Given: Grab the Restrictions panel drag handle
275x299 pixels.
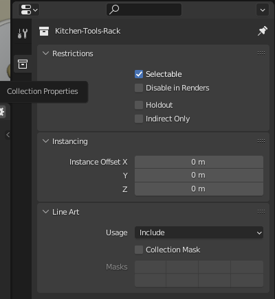Looking at the screenshot, I should [261, 53].
